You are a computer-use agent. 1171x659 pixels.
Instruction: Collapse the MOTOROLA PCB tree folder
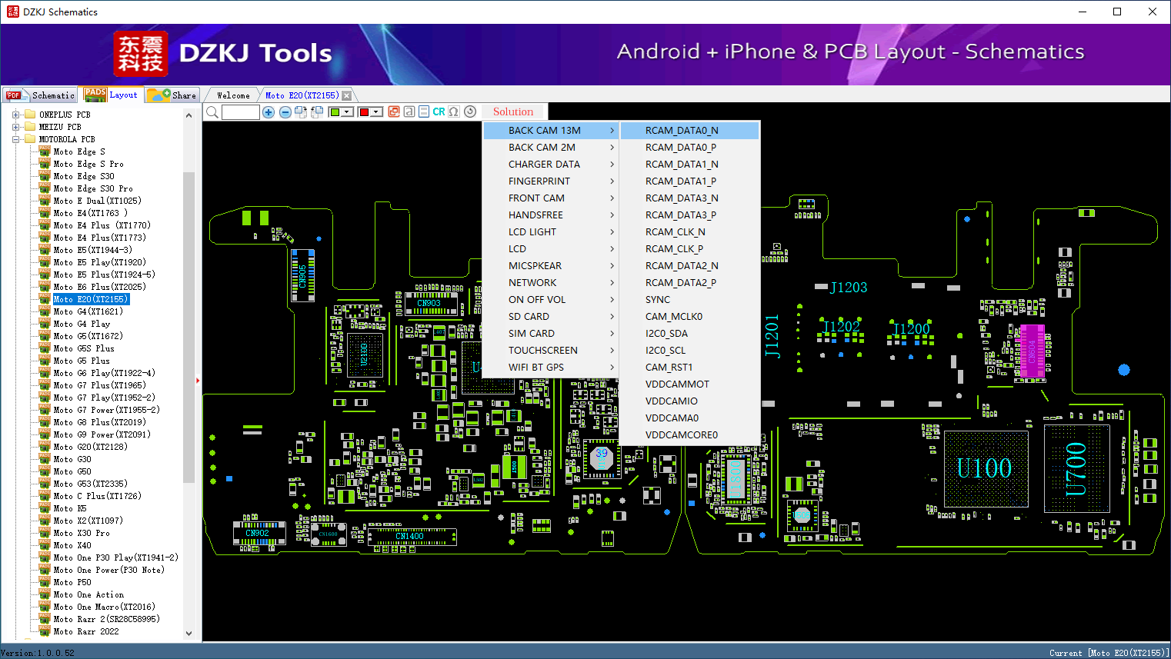15,139
